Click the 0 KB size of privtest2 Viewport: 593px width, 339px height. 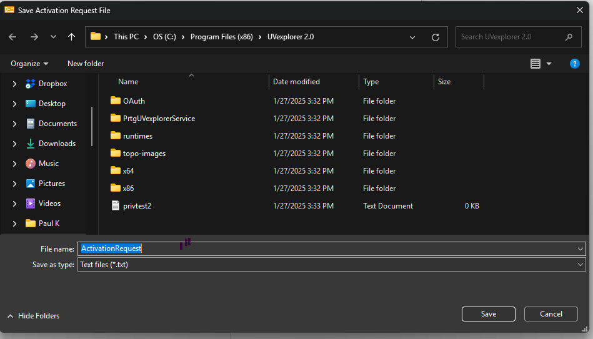coord(472,206)
